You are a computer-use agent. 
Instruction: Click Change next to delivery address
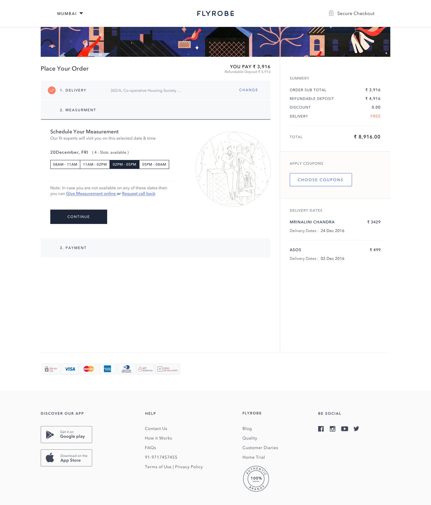pos(249,90)
